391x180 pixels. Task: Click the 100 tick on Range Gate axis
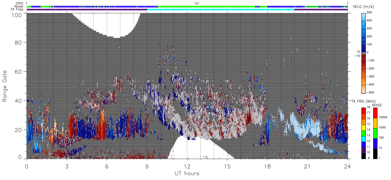coord(17,15)
